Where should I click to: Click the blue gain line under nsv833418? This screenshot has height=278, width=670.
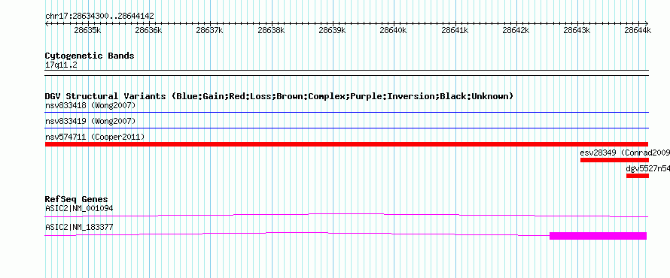[347, 113]
